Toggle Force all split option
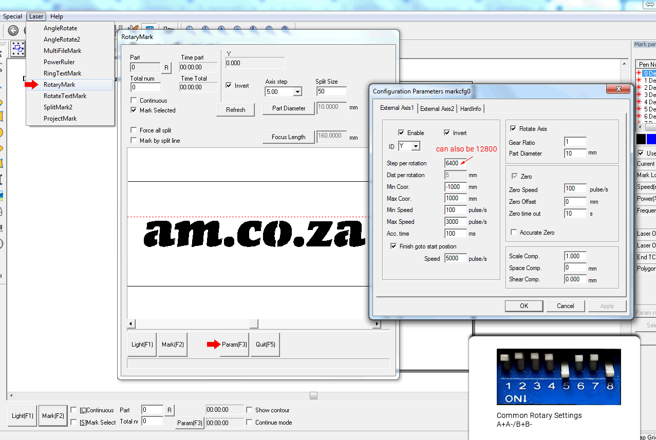The height and width of the screenshot is (440, 656). click(x=134, y=130)
